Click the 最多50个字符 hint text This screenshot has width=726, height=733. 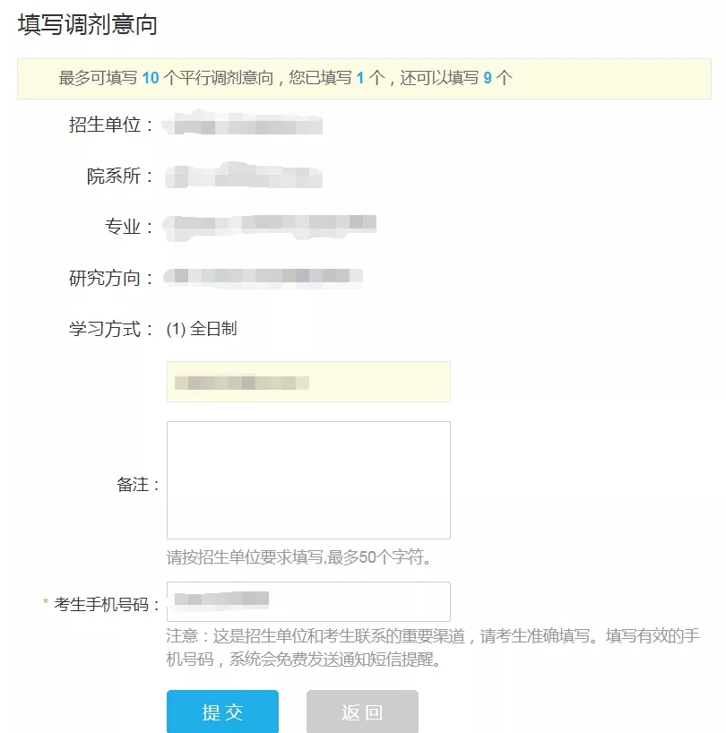coord(299,557)
